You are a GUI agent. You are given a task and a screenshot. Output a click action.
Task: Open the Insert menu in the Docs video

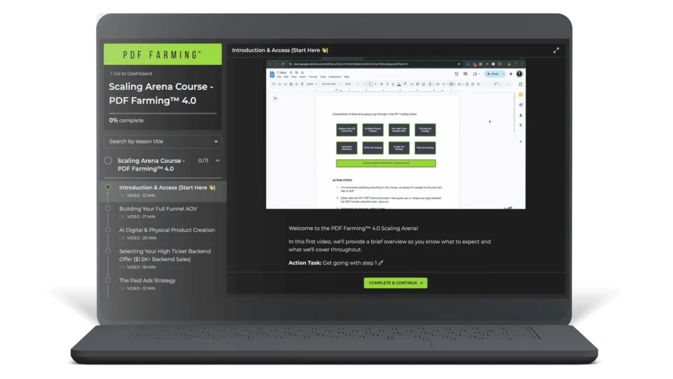coord(302,77)
